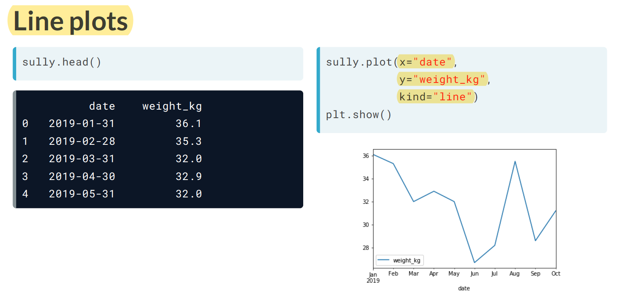The width and height of the screenshot is (621, 305).
Task: Click weight value 35.3
Action: click(x=189, y=141)
